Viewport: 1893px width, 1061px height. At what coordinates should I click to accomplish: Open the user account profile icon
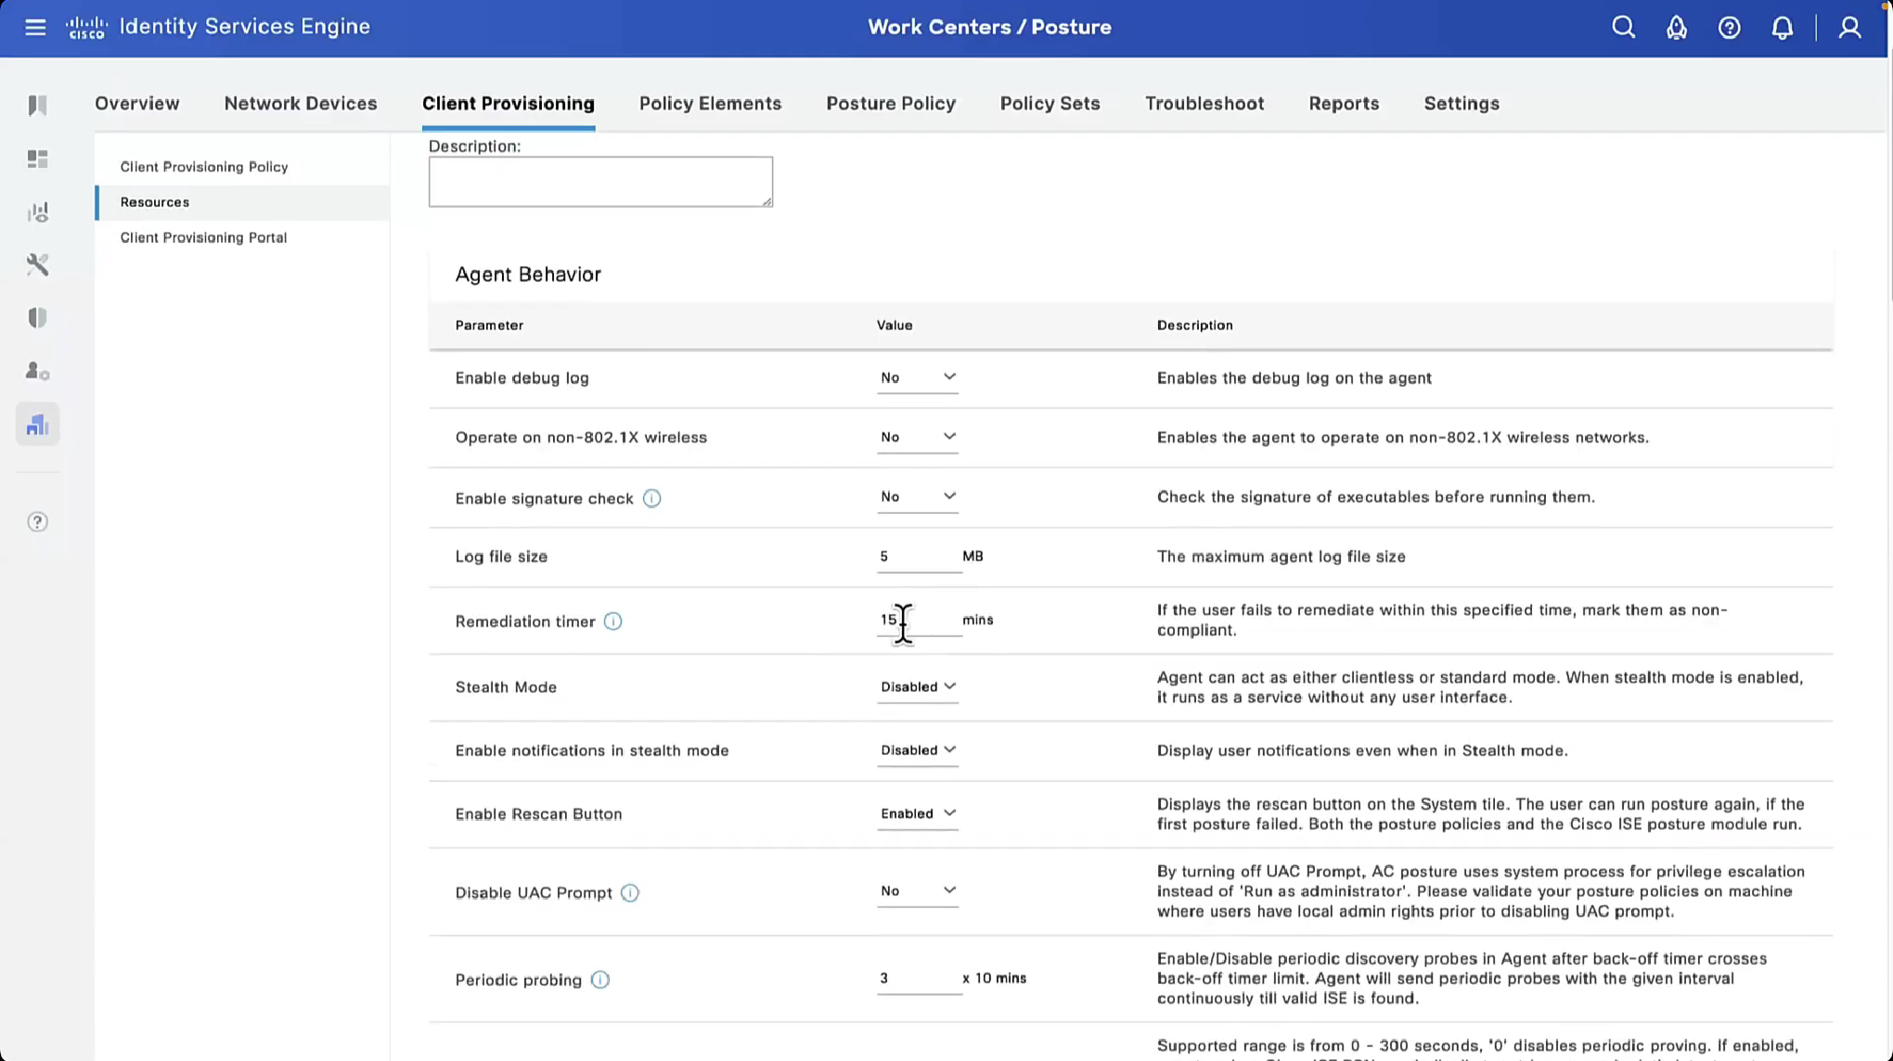[x=1849, y=27]
